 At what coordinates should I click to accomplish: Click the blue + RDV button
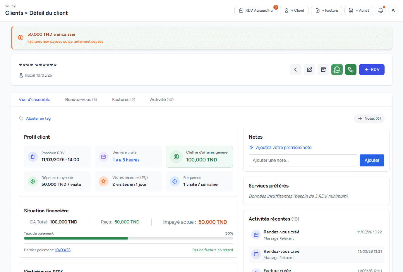pyautogui.click(x=372, y=70)
